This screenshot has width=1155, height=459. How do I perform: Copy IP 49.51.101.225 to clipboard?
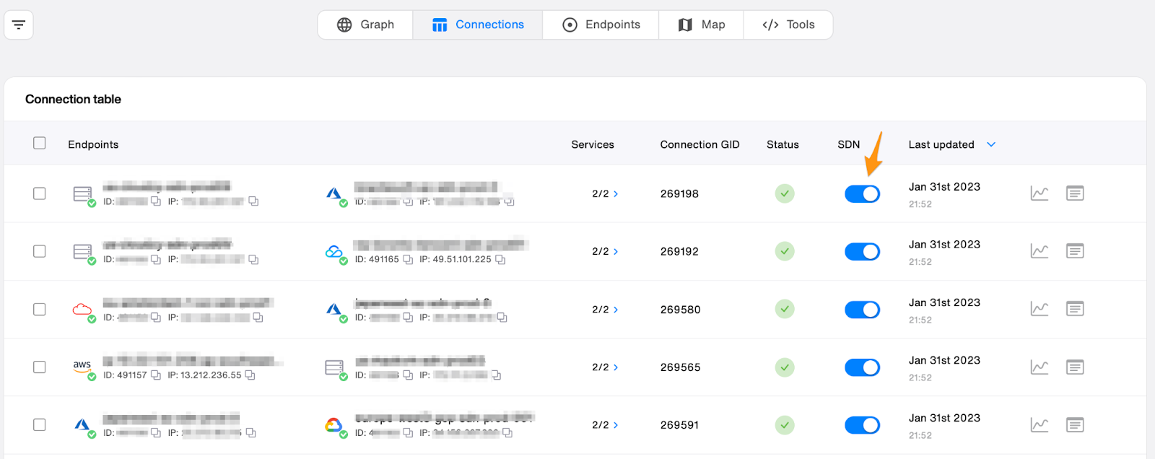coord(500,259)
